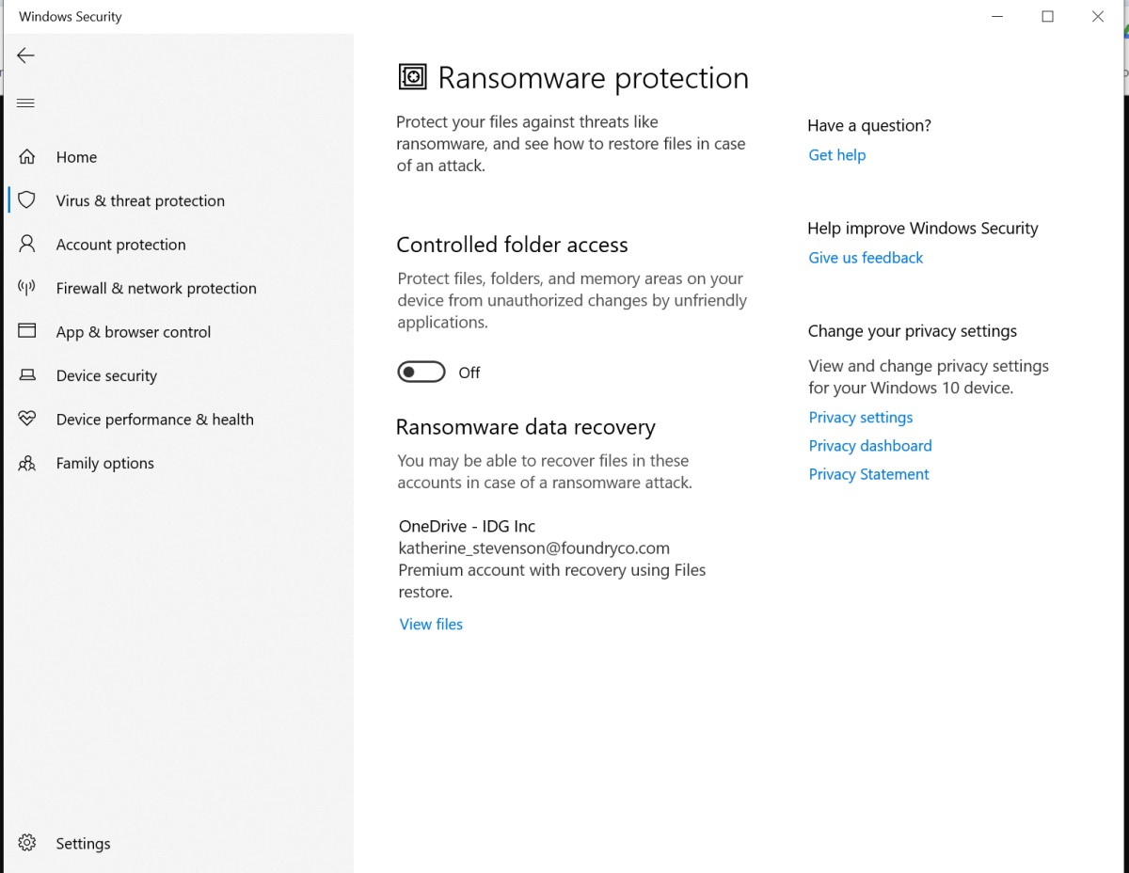Image resolution: width=1129 pixels, height=873 pixels.
Task: Open the Home icon in the sidebar
Action: point(27,156)
